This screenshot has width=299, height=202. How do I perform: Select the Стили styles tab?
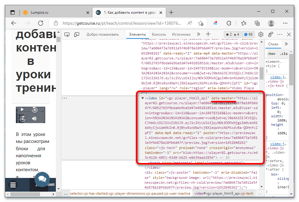pyautogui.click(x=273, y=44)
